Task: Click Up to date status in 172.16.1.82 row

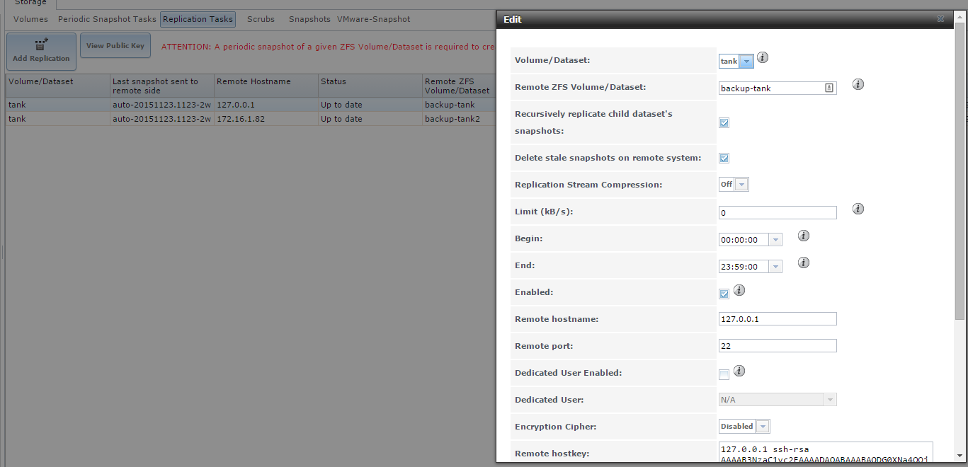Action: coord(341,119)
